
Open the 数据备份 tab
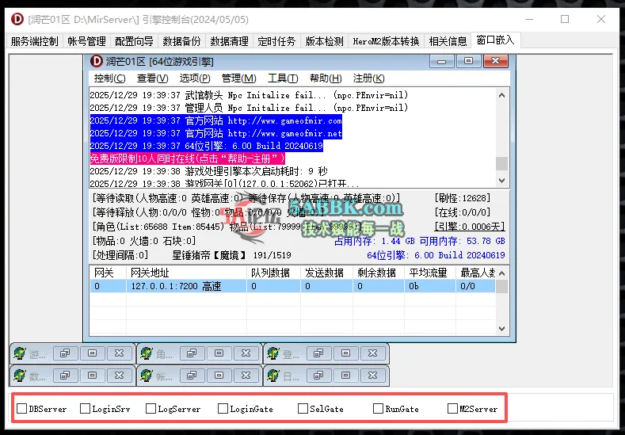pos(181,41)
